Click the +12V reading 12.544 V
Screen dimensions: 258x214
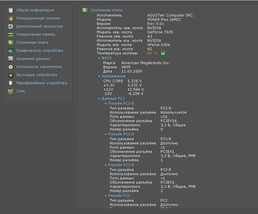(x=136, y=90)
